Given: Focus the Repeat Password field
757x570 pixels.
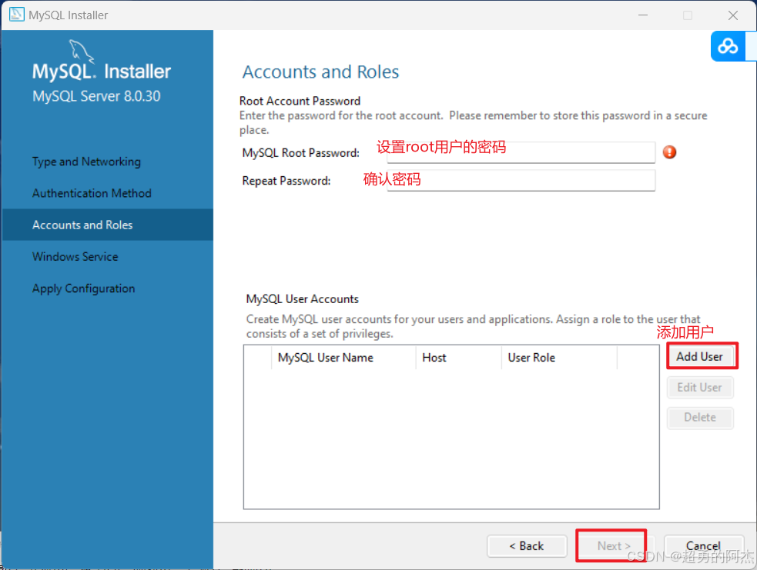Looking at the screenshot, I should [521, 180].
